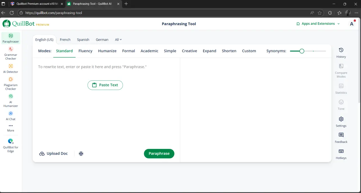361x193 pixels.
Task: Click the input text area placeholder
Action: [93, 67]
